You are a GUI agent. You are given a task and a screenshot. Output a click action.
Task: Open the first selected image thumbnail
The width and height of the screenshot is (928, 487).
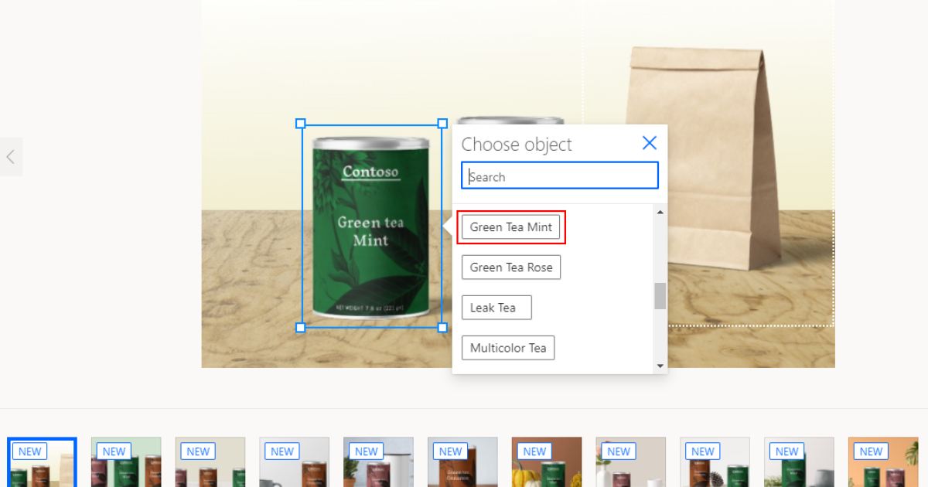click(x=42, y=463)
